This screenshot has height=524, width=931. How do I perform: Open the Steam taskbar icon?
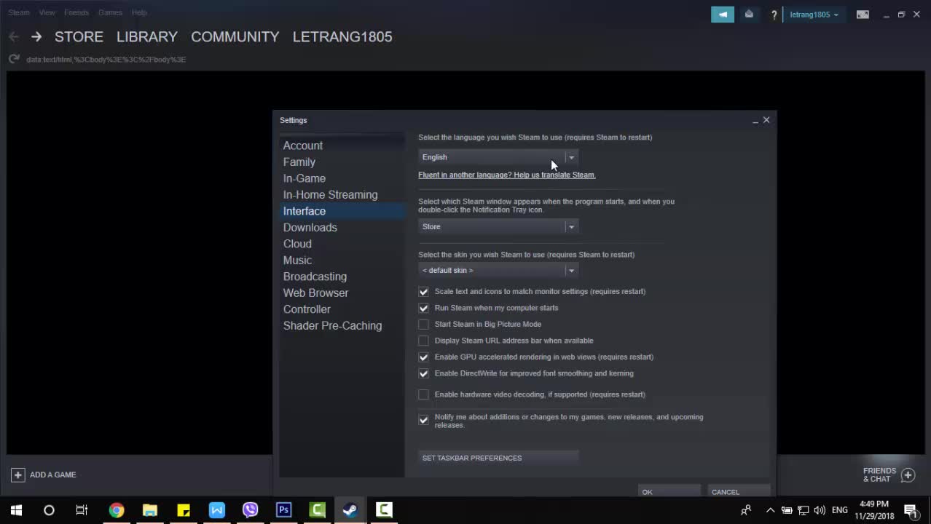(x=350, y=510)
